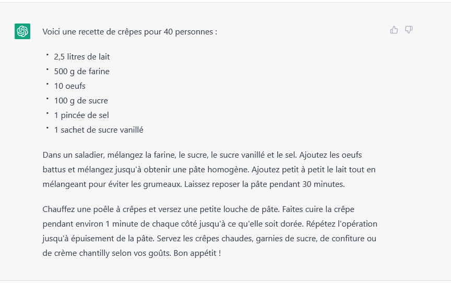Click the line starting 'Dans un saladier'
451x283 pixels.
click(202, 155)
